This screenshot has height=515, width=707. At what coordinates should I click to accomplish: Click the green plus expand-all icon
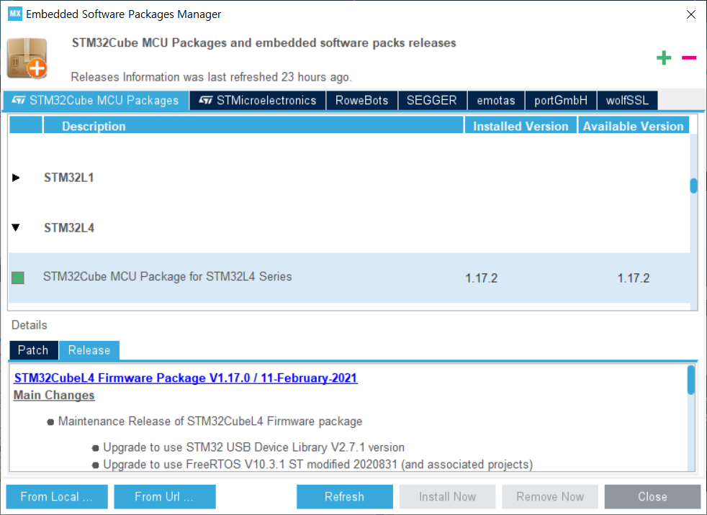664,58
